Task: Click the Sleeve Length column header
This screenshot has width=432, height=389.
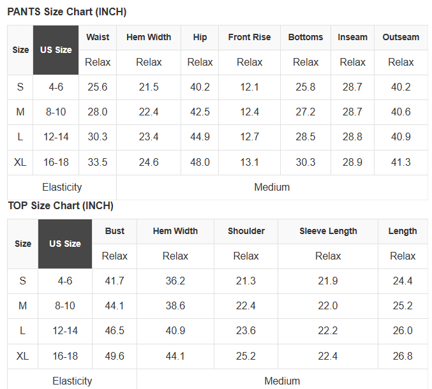Action: pyautogui.click(x=328, y=231)
